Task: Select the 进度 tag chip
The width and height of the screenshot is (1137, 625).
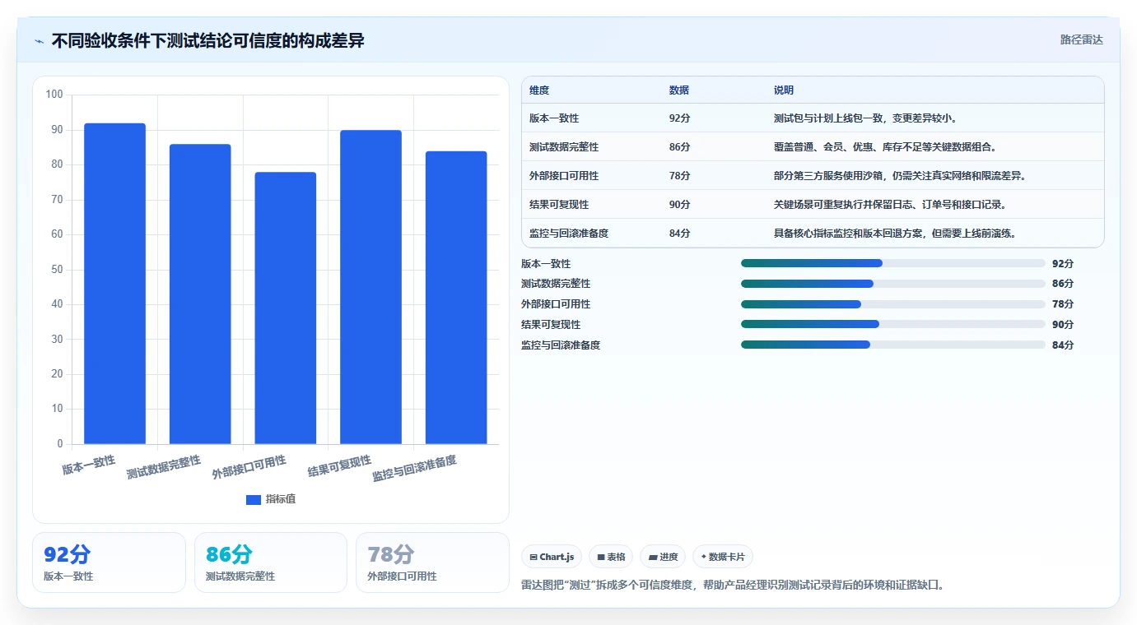Action: 663,557
